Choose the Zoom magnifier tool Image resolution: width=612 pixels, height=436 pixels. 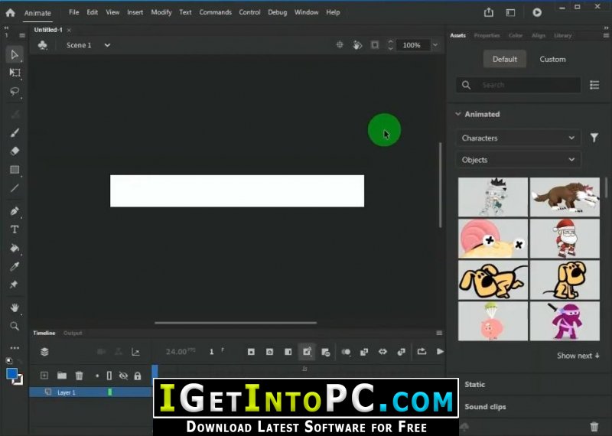(15, 327)
